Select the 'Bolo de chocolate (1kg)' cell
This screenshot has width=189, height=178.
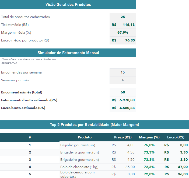coord(85,167)
